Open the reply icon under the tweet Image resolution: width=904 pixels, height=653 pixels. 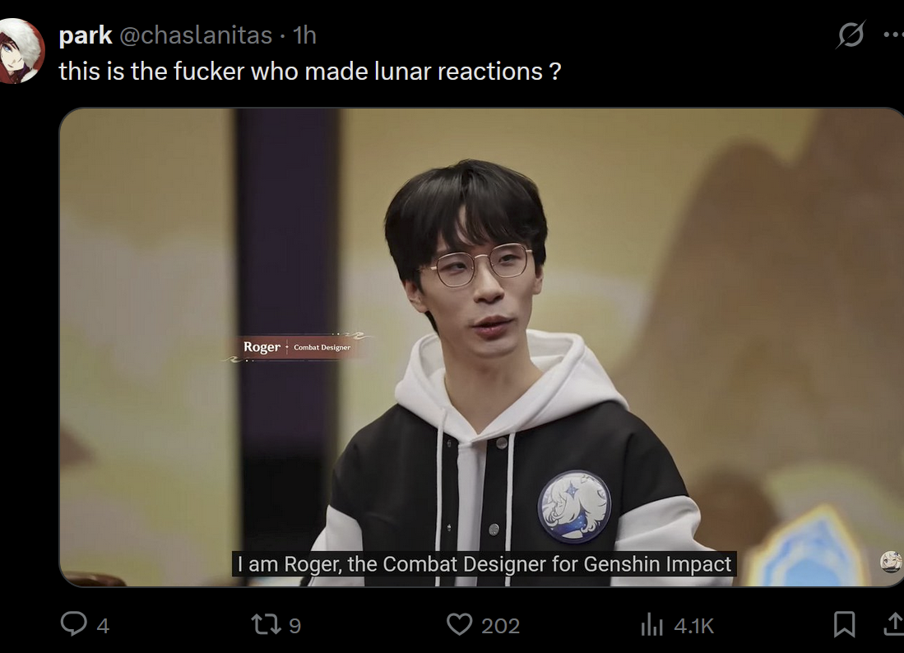click(x=74, y=623)
